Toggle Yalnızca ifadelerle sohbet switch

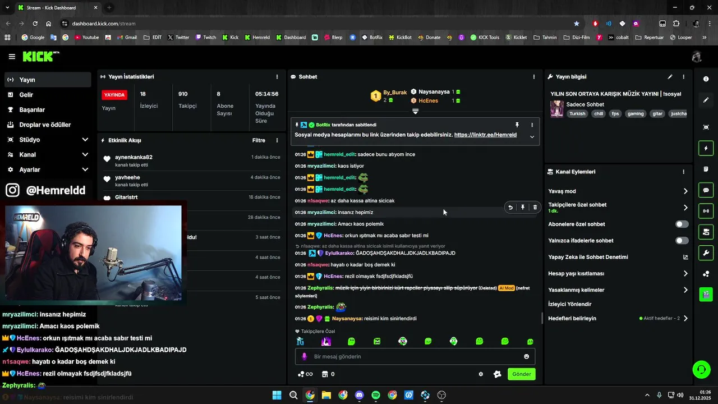[682, 241]
